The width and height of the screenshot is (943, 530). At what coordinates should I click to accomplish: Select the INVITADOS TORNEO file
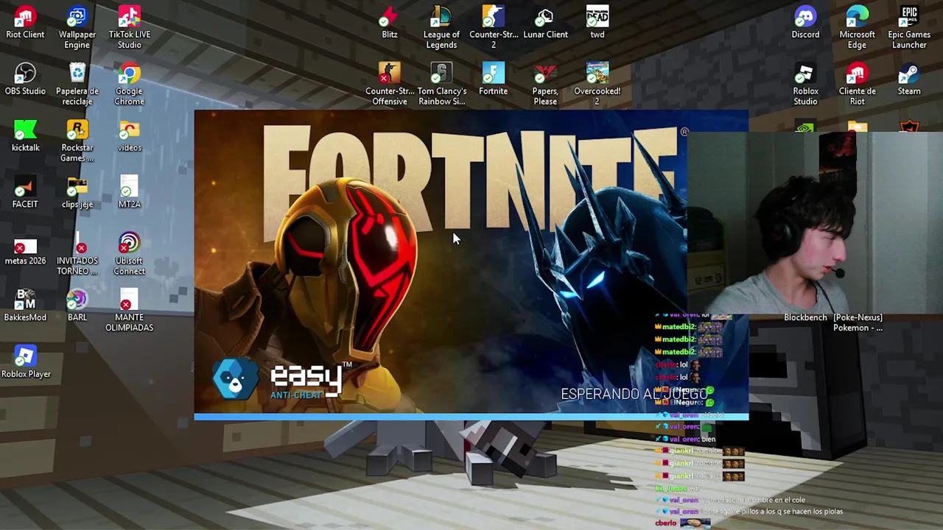(x=77, y=255)
